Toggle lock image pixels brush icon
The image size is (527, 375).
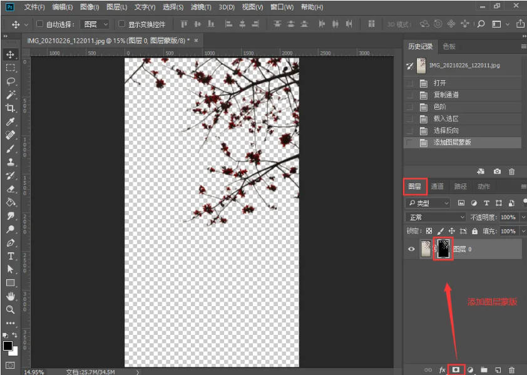tap(440, 231)
